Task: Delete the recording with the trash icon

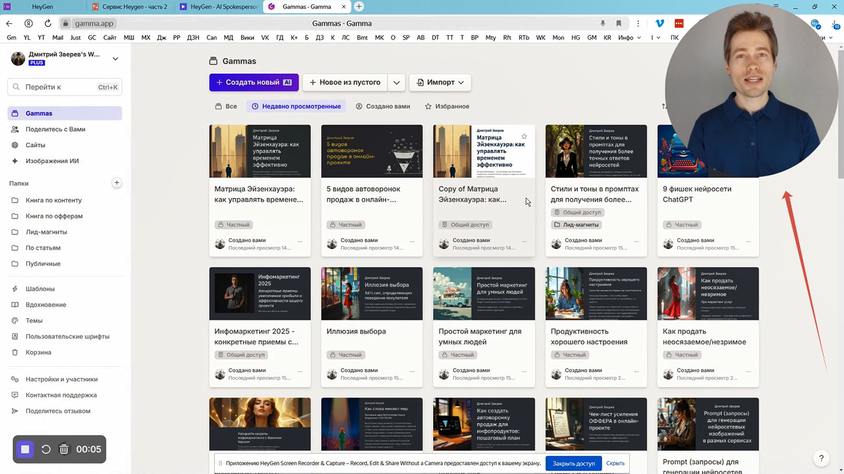Action: point(64,449)
